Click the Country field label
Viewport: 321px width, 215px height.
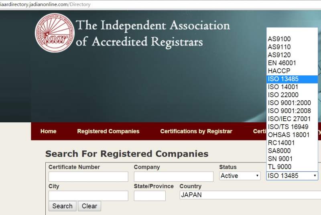pos(191,186)
